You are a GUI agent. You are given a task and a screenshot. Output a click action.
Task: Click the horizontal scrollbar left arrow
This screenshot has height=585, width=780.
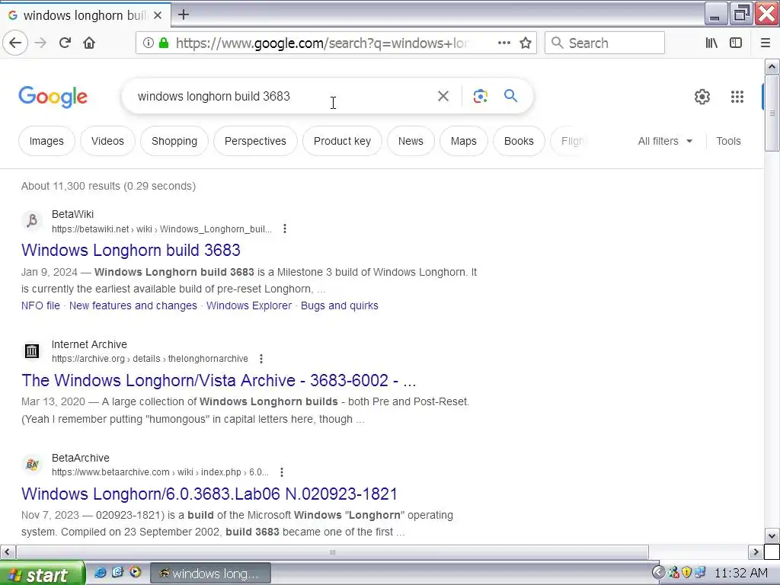tap(8, 551)
